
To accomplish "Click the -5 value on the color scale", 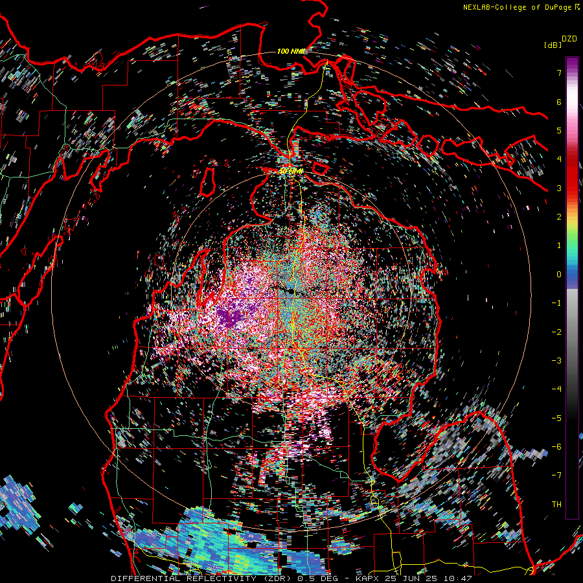I will (x=556, y=418).
